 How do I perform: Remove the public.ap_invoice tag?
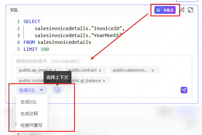pyautogui.click(x=55, y=70)
